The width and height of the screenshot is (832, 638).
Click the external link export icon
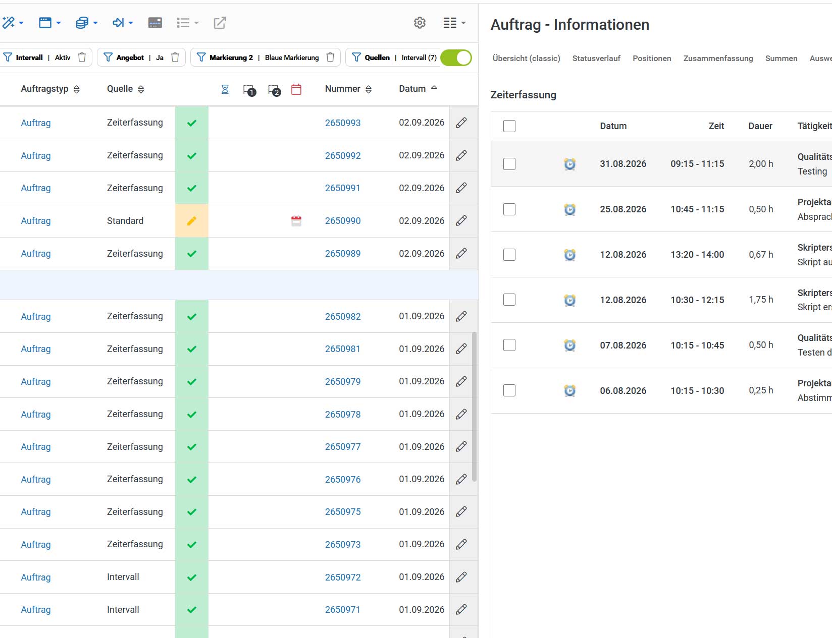pos(220,23)
